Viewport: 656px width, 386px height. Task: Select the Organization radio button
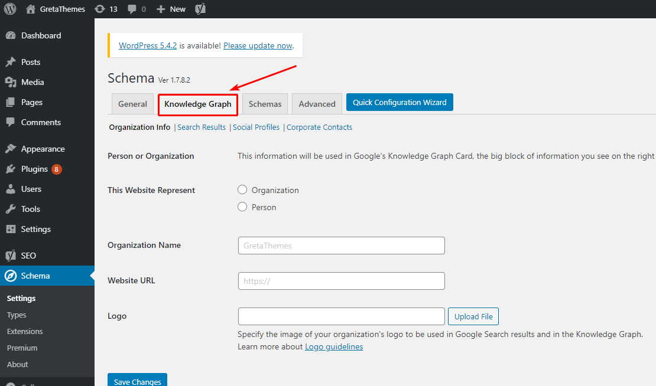coord(242,189)
